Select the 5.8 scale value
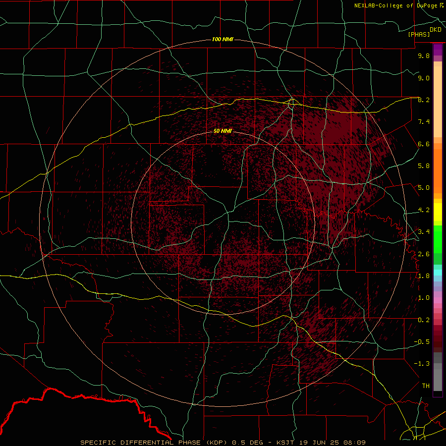 point(424,166)
